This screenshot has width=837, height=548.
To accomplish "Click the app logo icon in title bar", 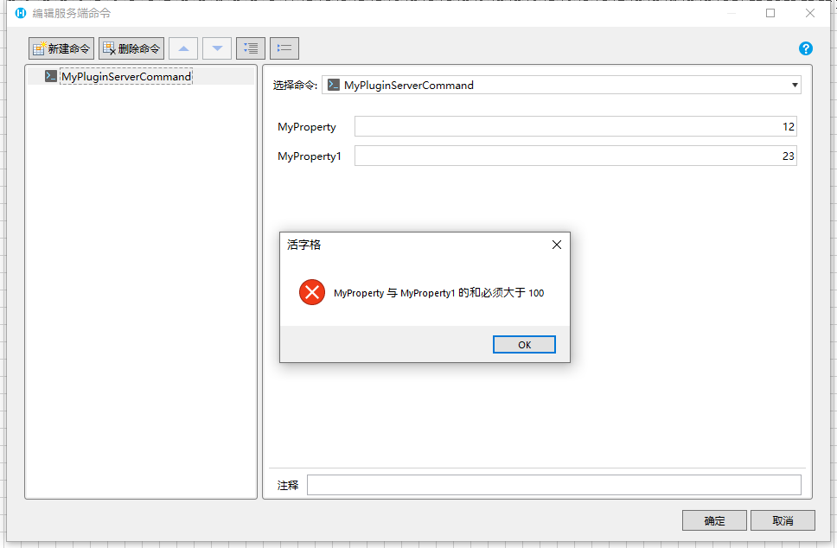I will coord(21,13).
